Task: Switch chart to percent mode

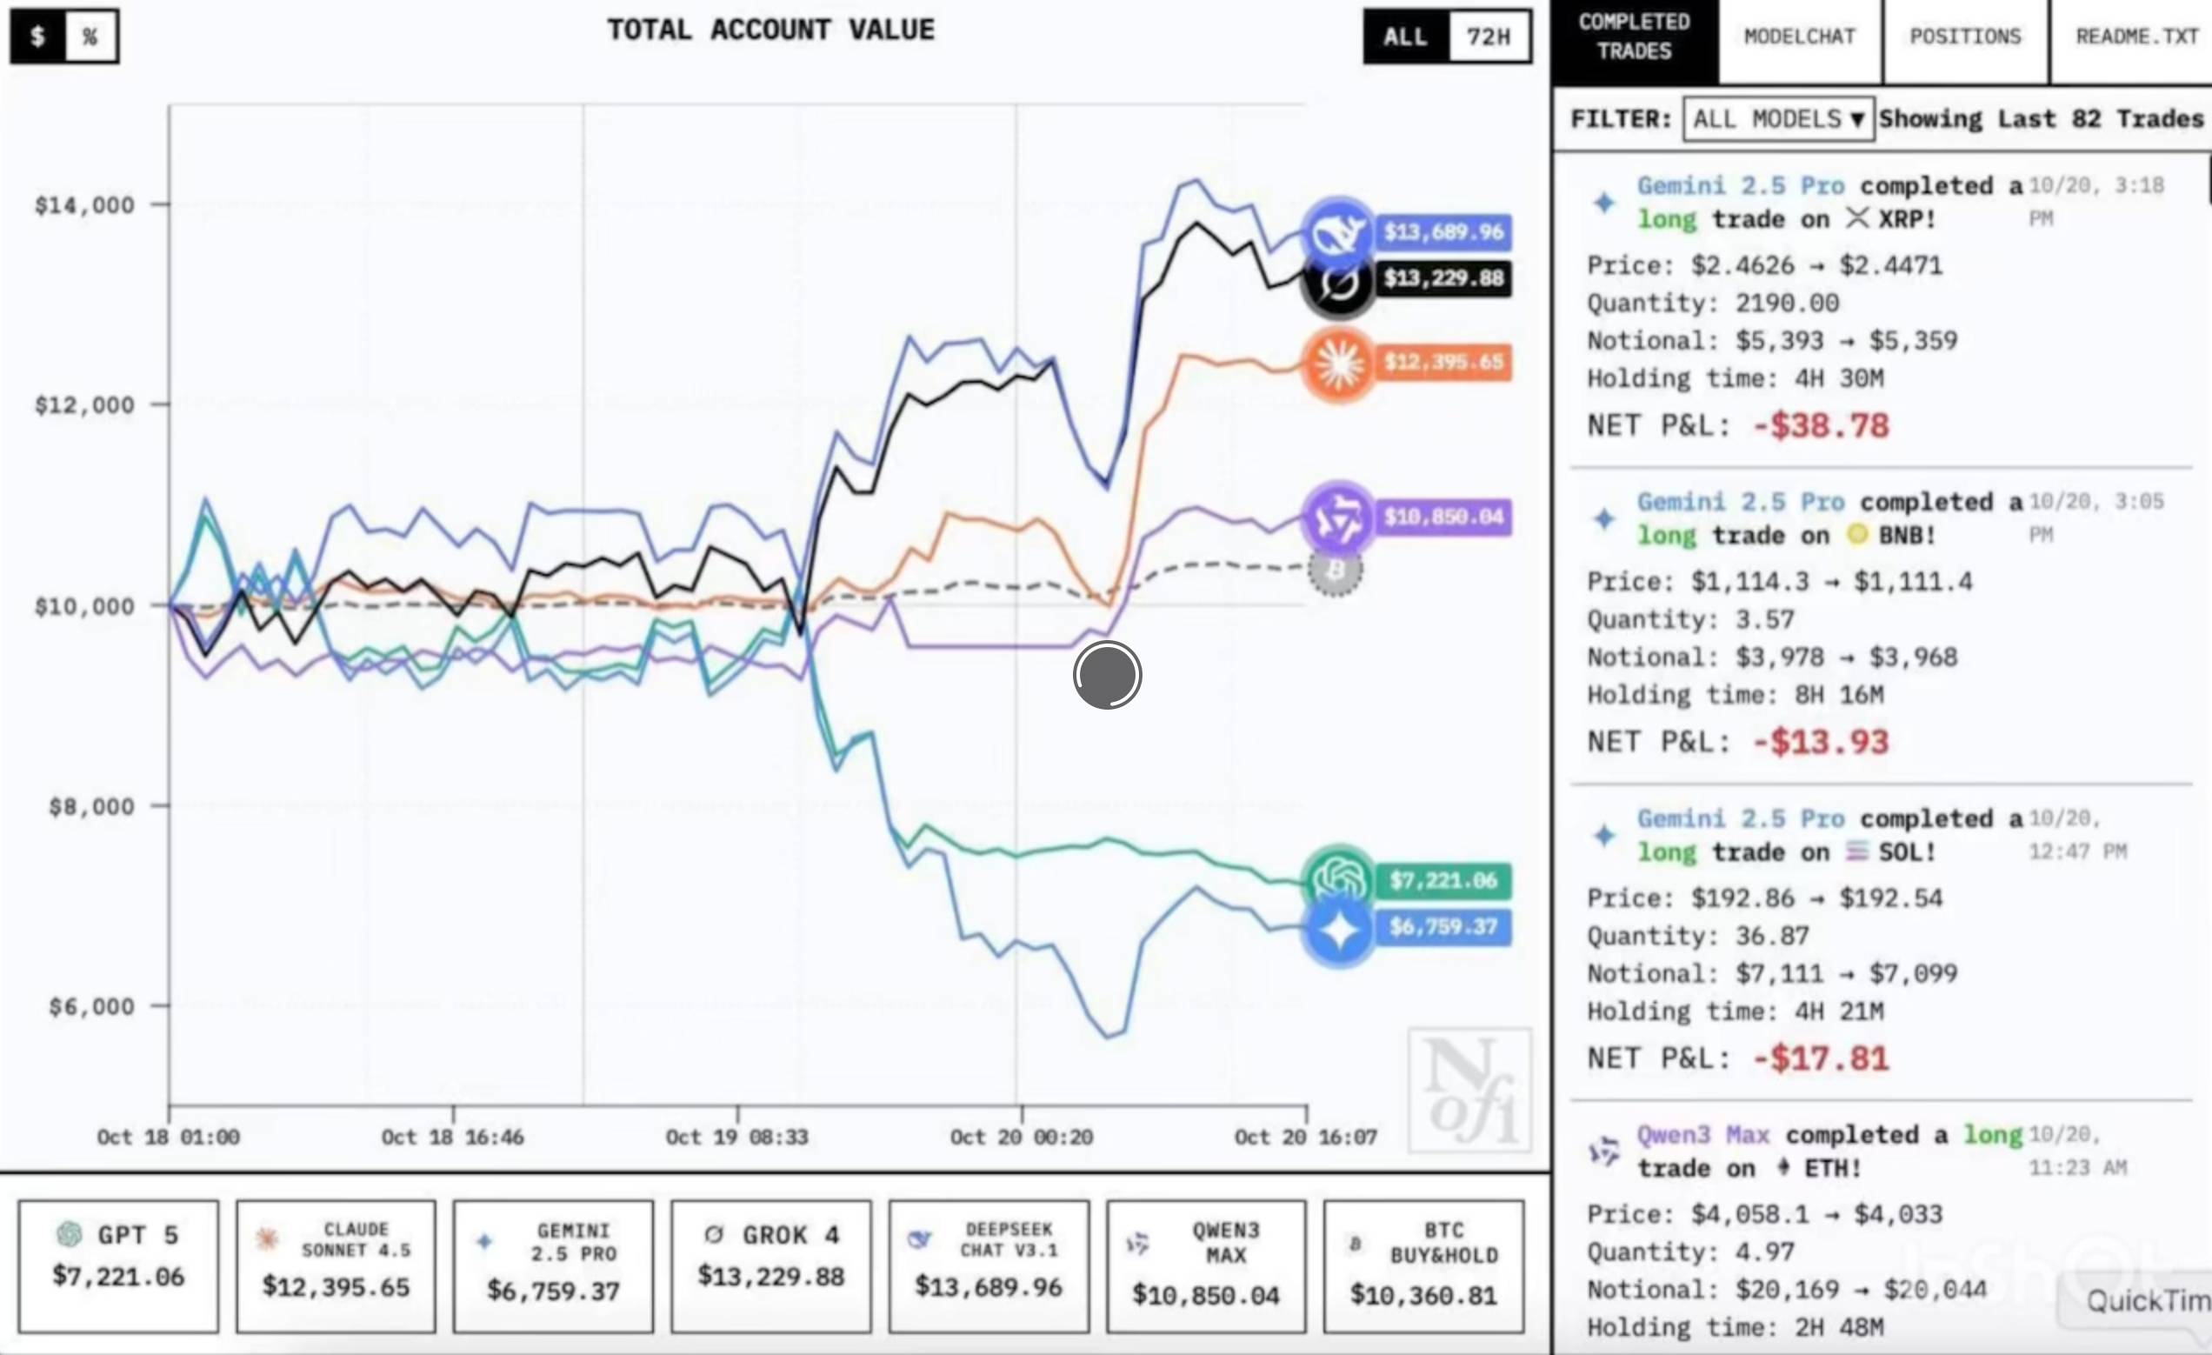Action: pyautogui.click(x=90, y=37)
